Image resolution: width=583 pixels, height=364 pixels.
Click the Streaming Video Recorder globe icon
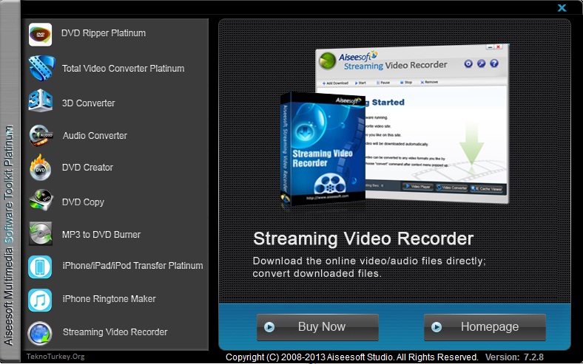pos(40,332)
